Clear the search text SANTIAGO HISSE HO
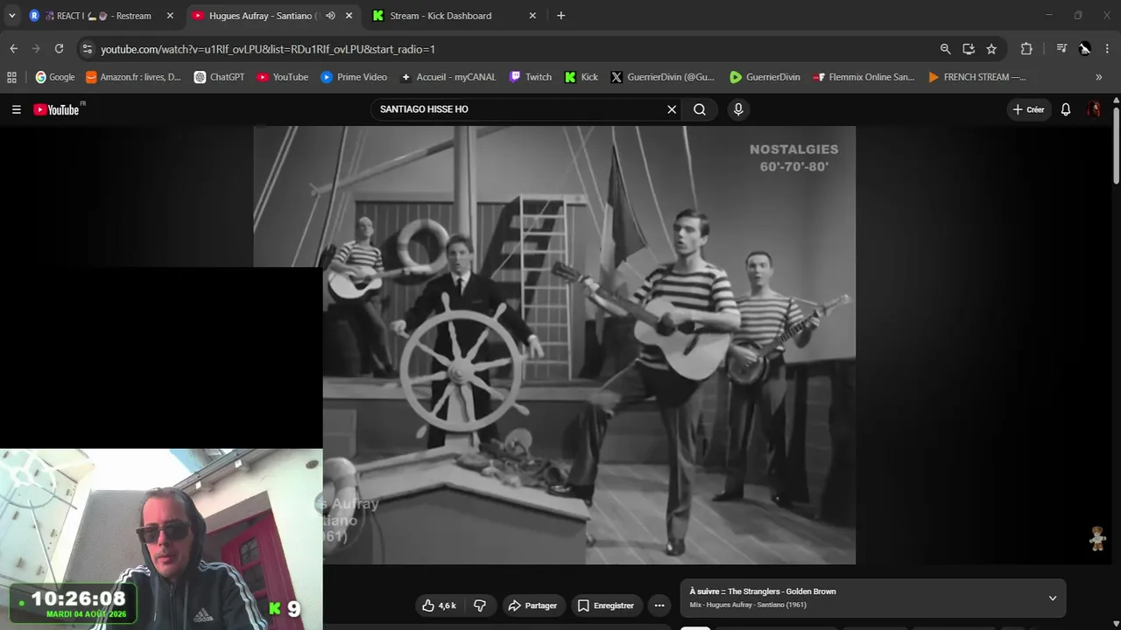This screenshot has height=630, width=1121. pyautogui.click(x=672, y=109)
